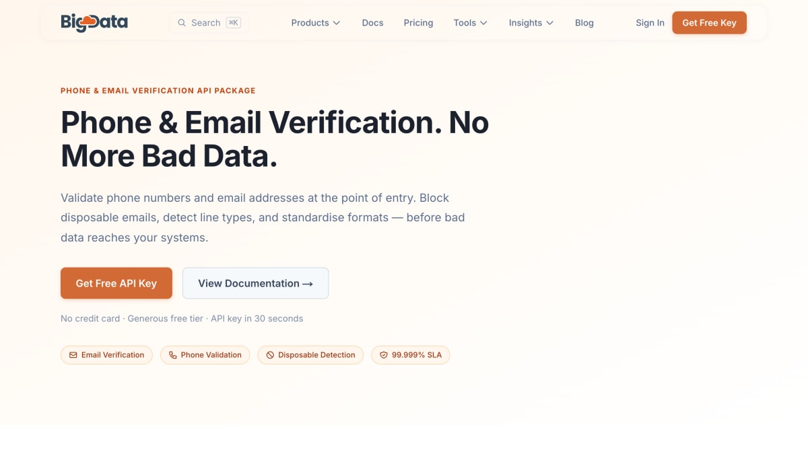Expand the Products dropdown menu
This screenshot has width=808, height=454.
(316, 23)
